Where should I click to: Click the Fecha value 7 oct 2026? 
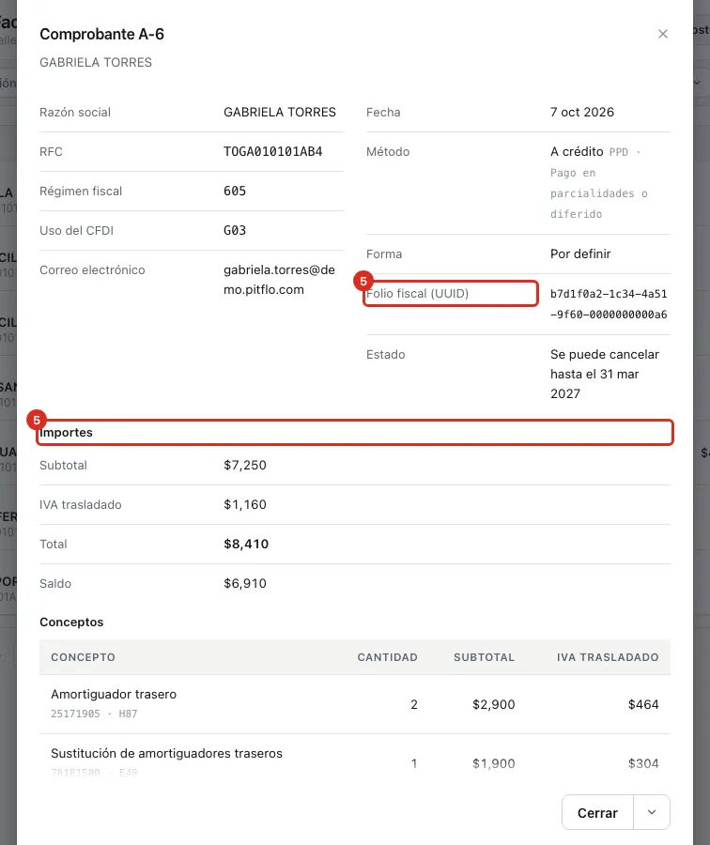(x=581, y=112)
